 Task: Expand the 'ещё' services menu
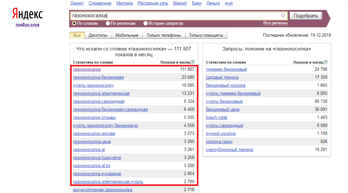(229, 3)
